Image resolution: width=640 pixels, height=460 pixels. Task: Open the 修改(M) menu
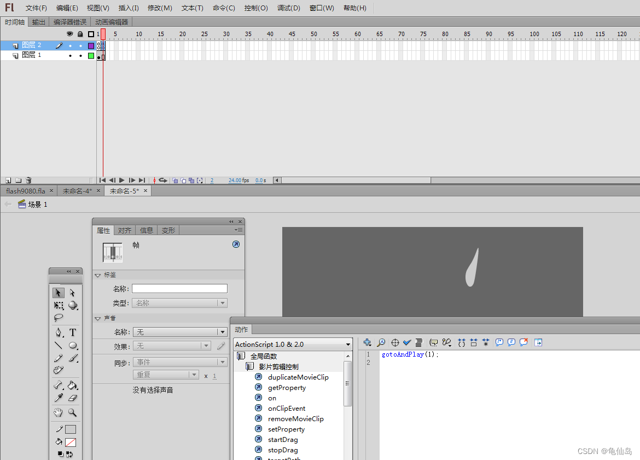[x=160, y=8]
